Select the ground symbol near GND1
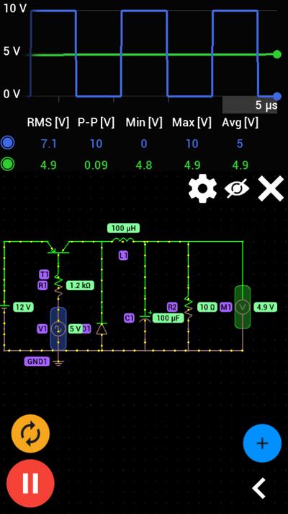This screenshot has width=288, height=514. coord(58,362)
